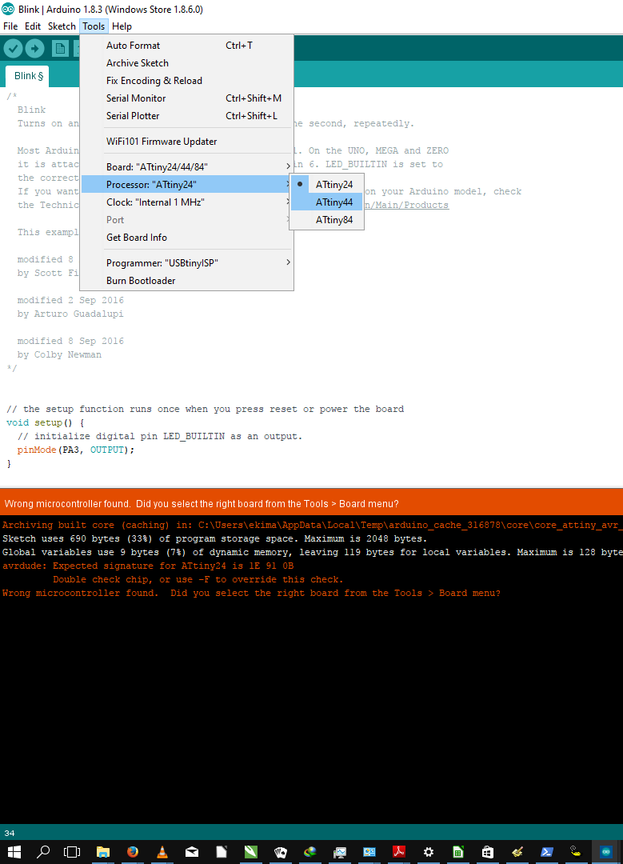The image size is (623, 864).
Task: Click Get Board Info entry
Action: (186, 237)
